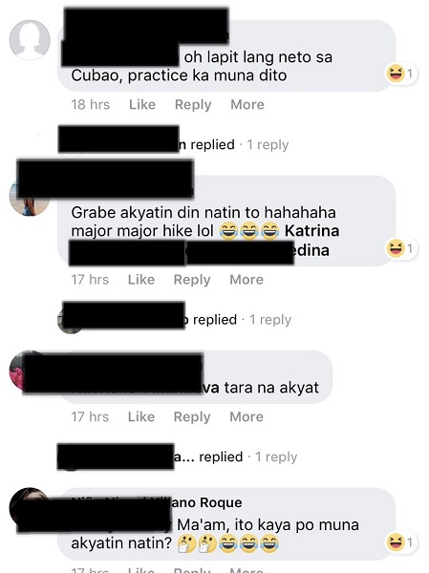The image size is (429, 573).
Task: Open More options under major hike comment
Action: [x=247, y=280]
